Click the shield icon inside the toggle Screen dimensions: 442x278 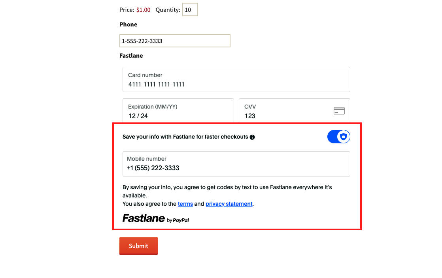coord(343,137)
